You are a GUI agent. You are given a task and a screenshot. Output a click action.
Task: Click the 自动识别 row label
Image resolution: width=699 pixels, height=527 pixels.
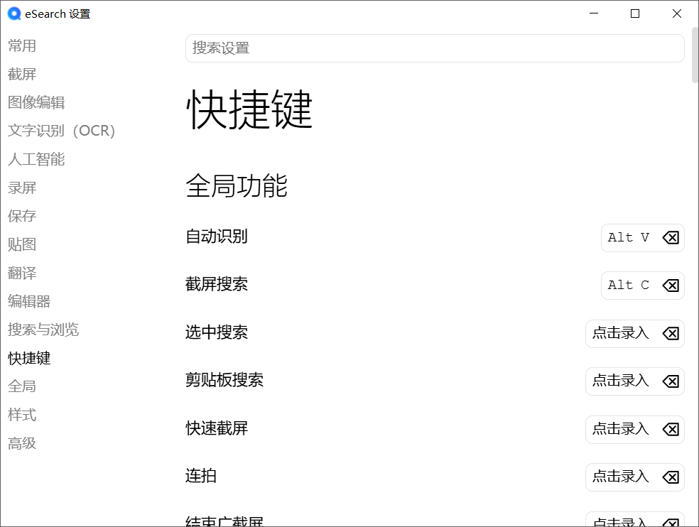coord(216,237)
